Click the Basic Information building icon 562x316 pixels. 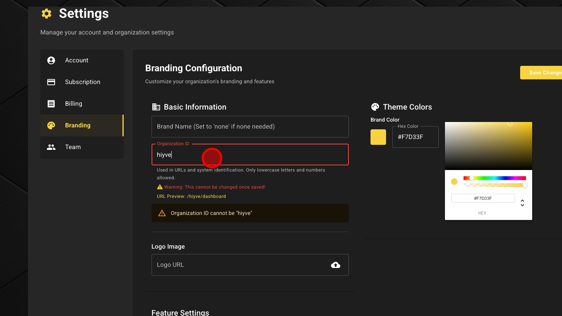tap(156, 107)
